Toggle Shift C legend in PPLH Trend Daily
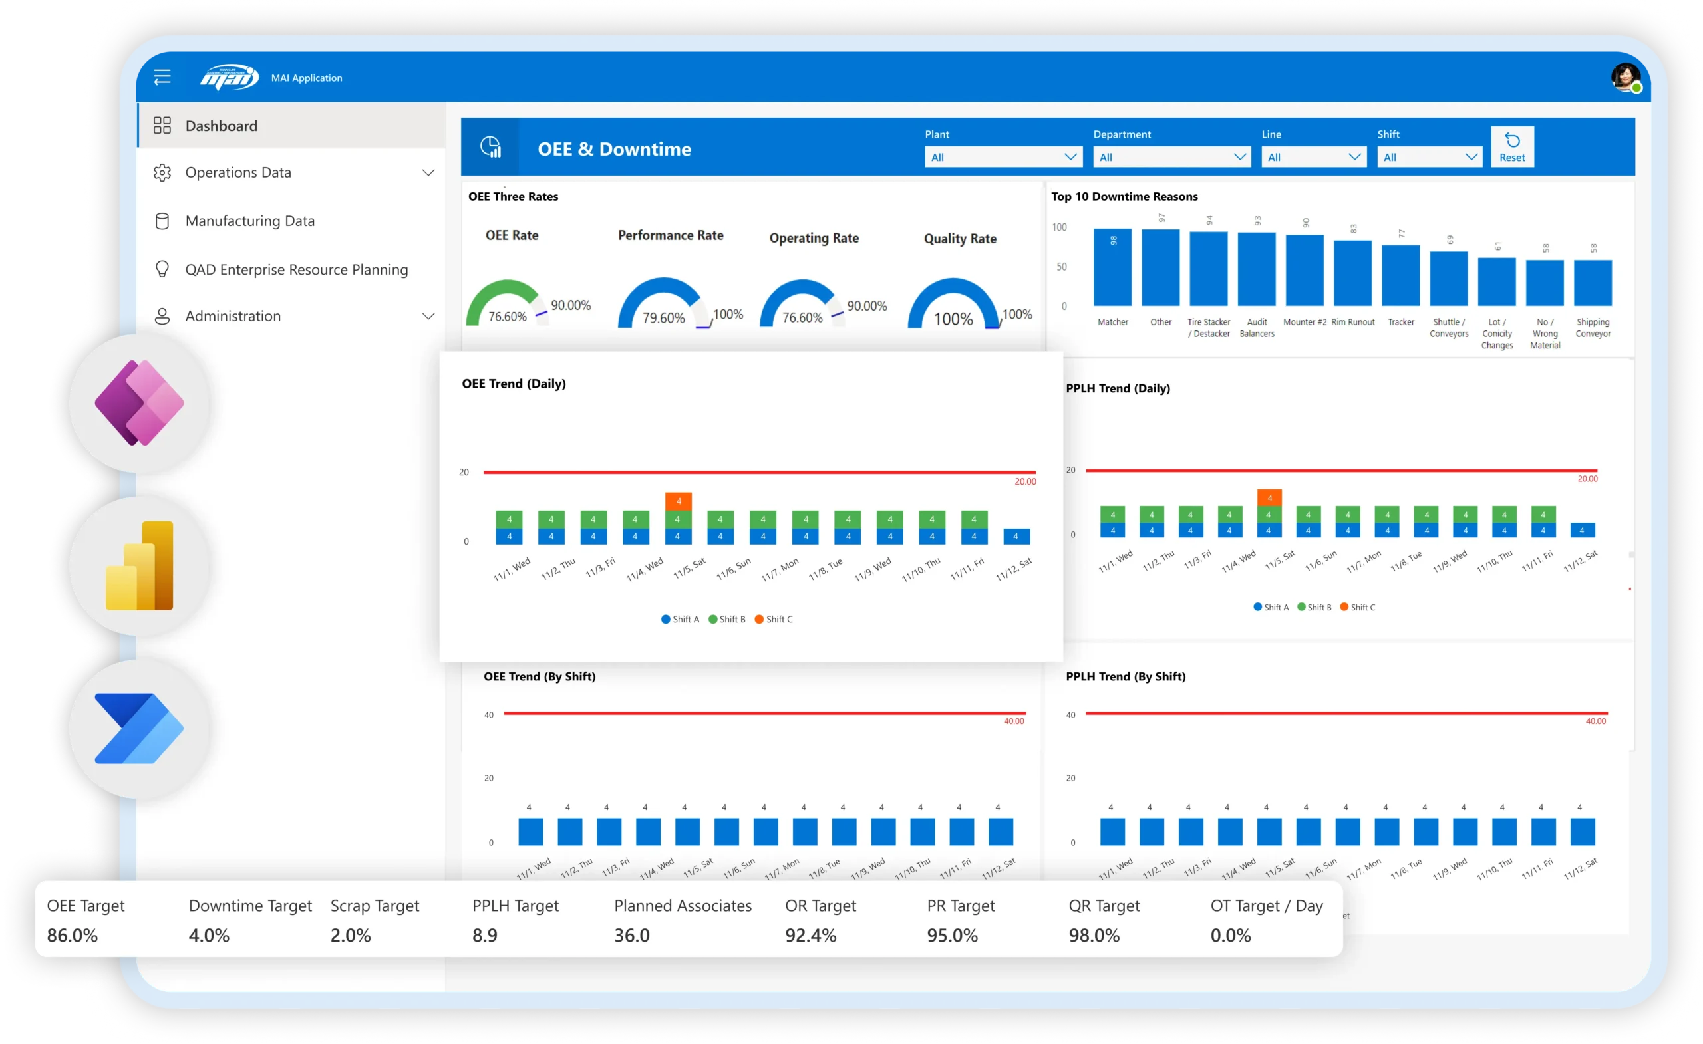 pyautogui.click(x=1358, y=607)
